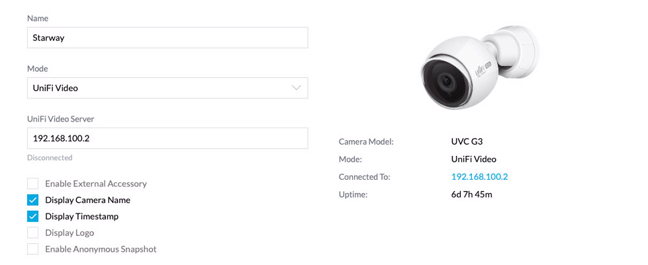The image size is (648, 265).
Task: Click the chevron arrow in the Mode selector
Action: click(x=296, y=88)
